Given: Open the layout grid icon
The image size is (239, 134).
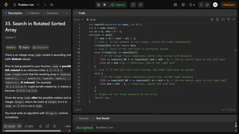Looking at the screenshot, I should click(175, 5).
